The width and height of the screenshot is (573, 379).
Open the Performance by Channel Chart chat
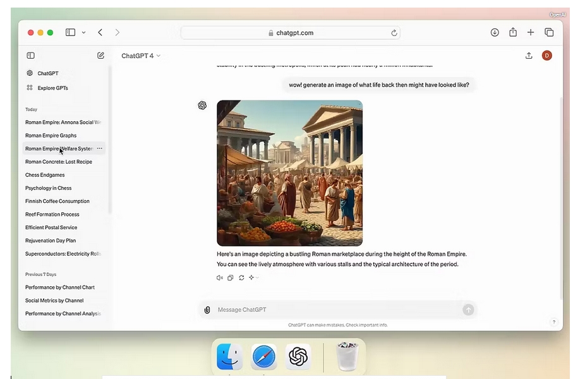(60, 287)
